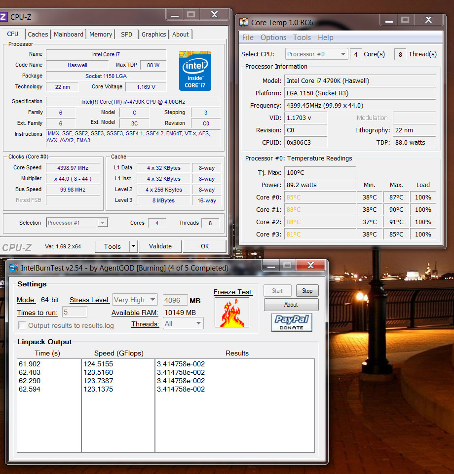Click the Model Intel Core i7 4790K field

tap(360, 80)
